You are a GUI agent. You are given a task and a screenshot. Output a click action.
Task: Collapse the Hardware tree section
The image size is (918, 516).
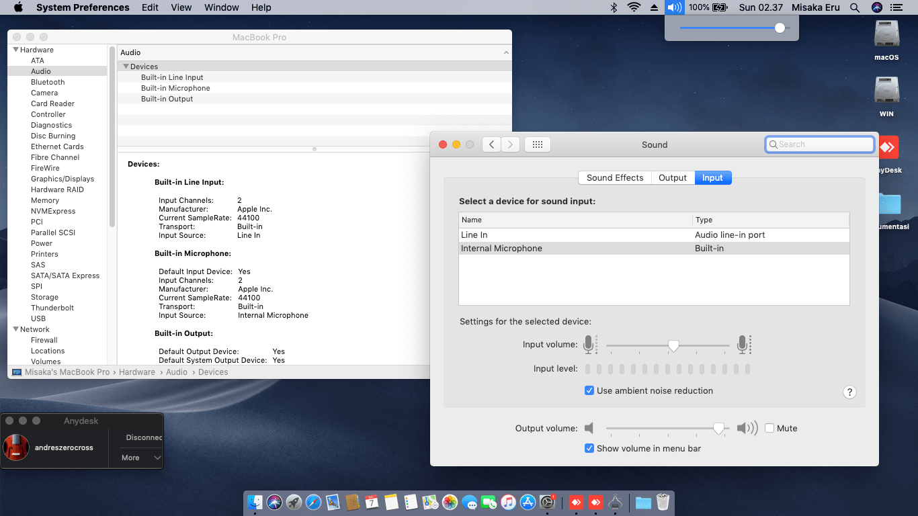[15, 50]
